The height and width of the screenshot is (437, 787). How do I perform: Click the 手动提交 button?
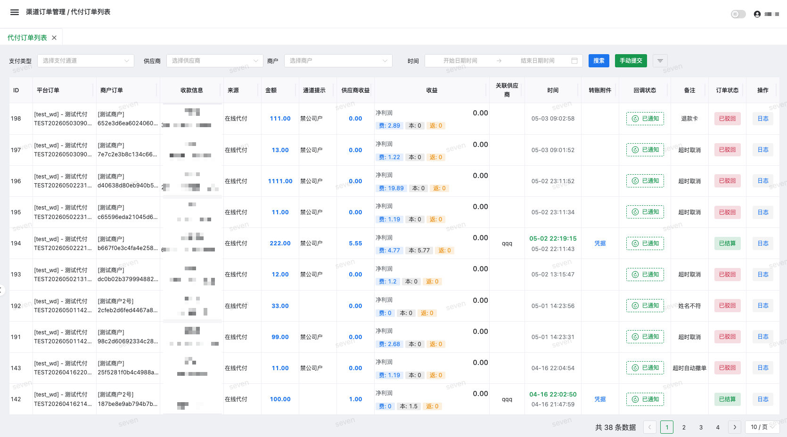click(x=631, y=61)
